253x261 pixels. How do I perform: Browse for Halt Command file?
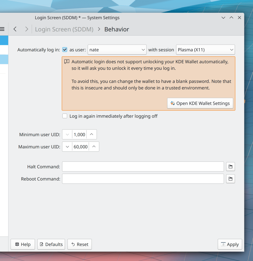[230, 167]
